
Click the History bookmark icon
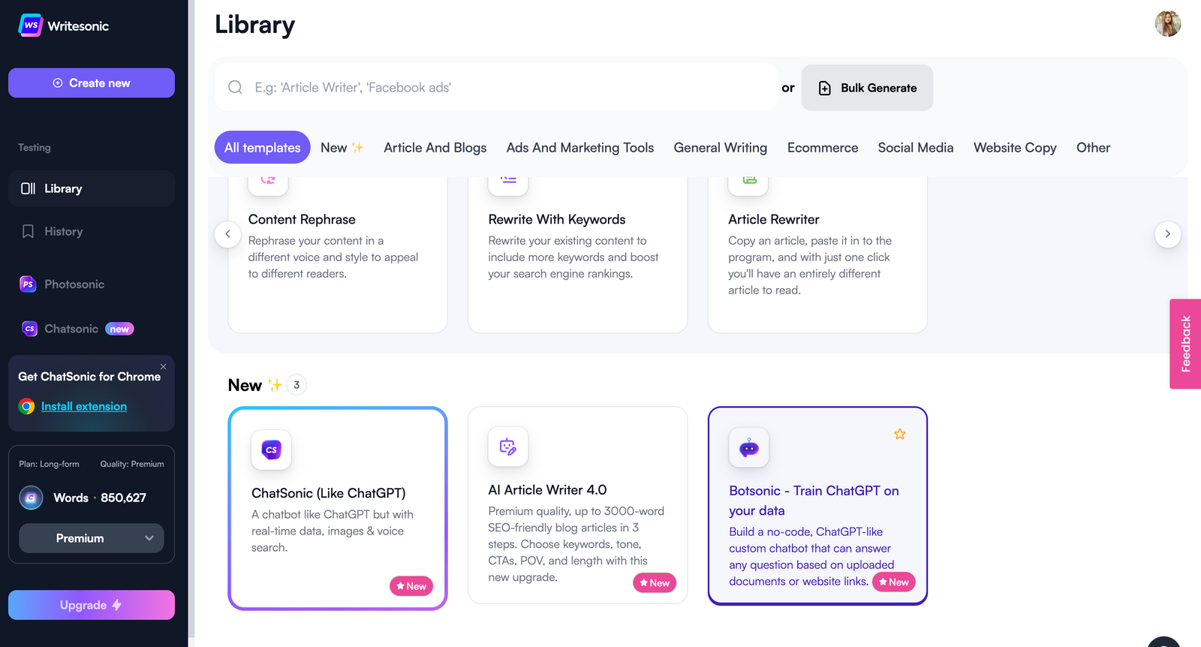click(28, 231)
